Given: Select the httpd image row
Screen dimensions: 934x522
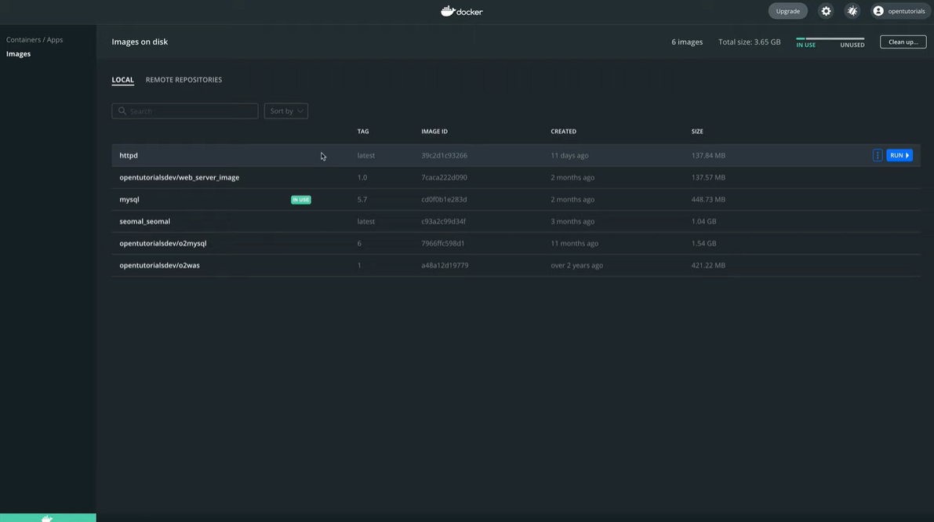Looking at the screenshot, I should (x=516, y=155).
